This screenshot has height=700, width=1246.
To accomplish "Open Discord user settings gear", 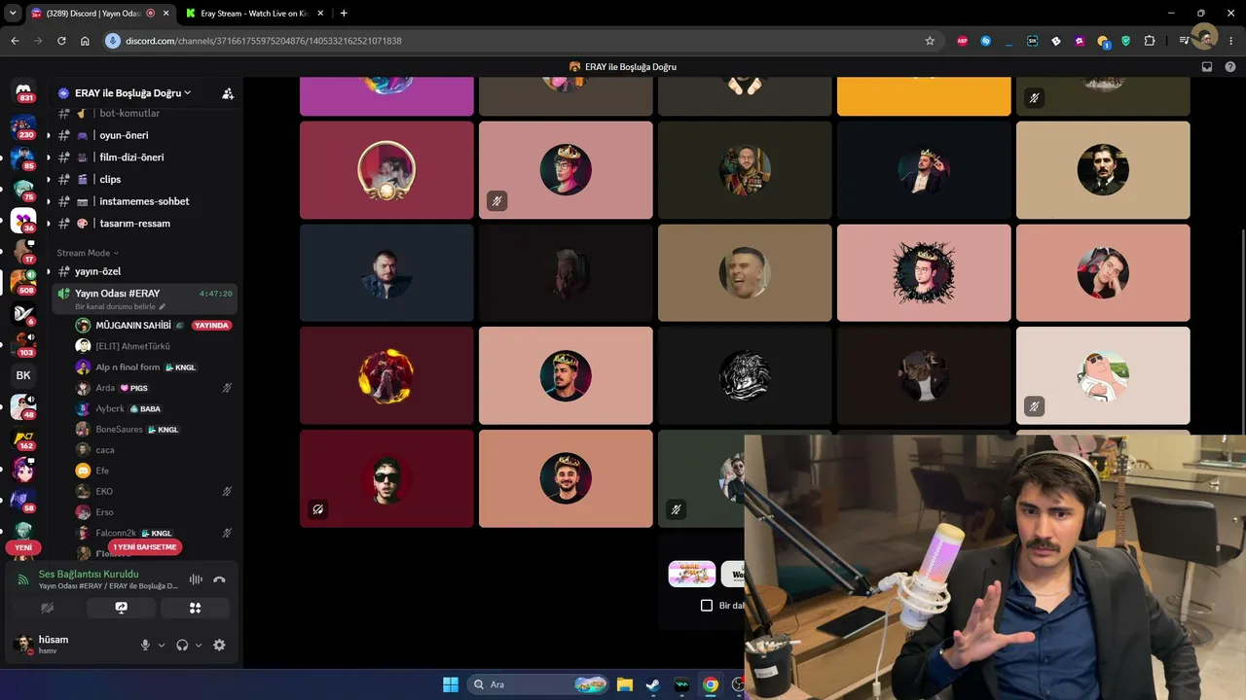I will (x=219, y=645).
